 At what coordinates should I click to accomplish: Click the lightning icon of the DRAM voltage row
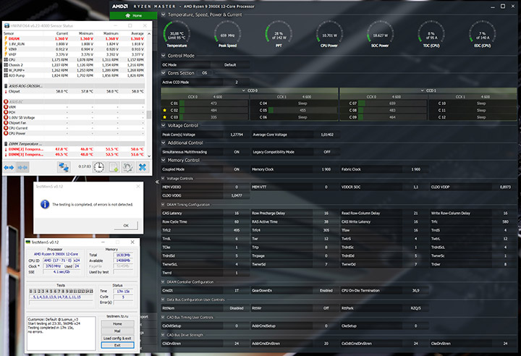pyautogui.click(x=6, y=38)
